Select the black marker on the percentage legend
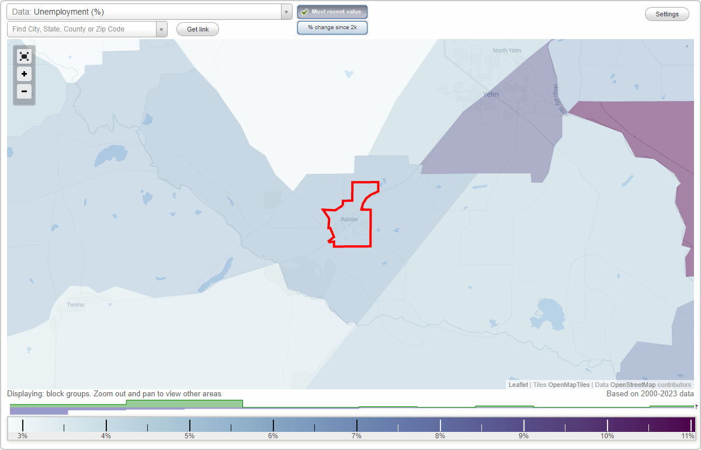This screenshot has width=701, height=450. tap(22, 424)
